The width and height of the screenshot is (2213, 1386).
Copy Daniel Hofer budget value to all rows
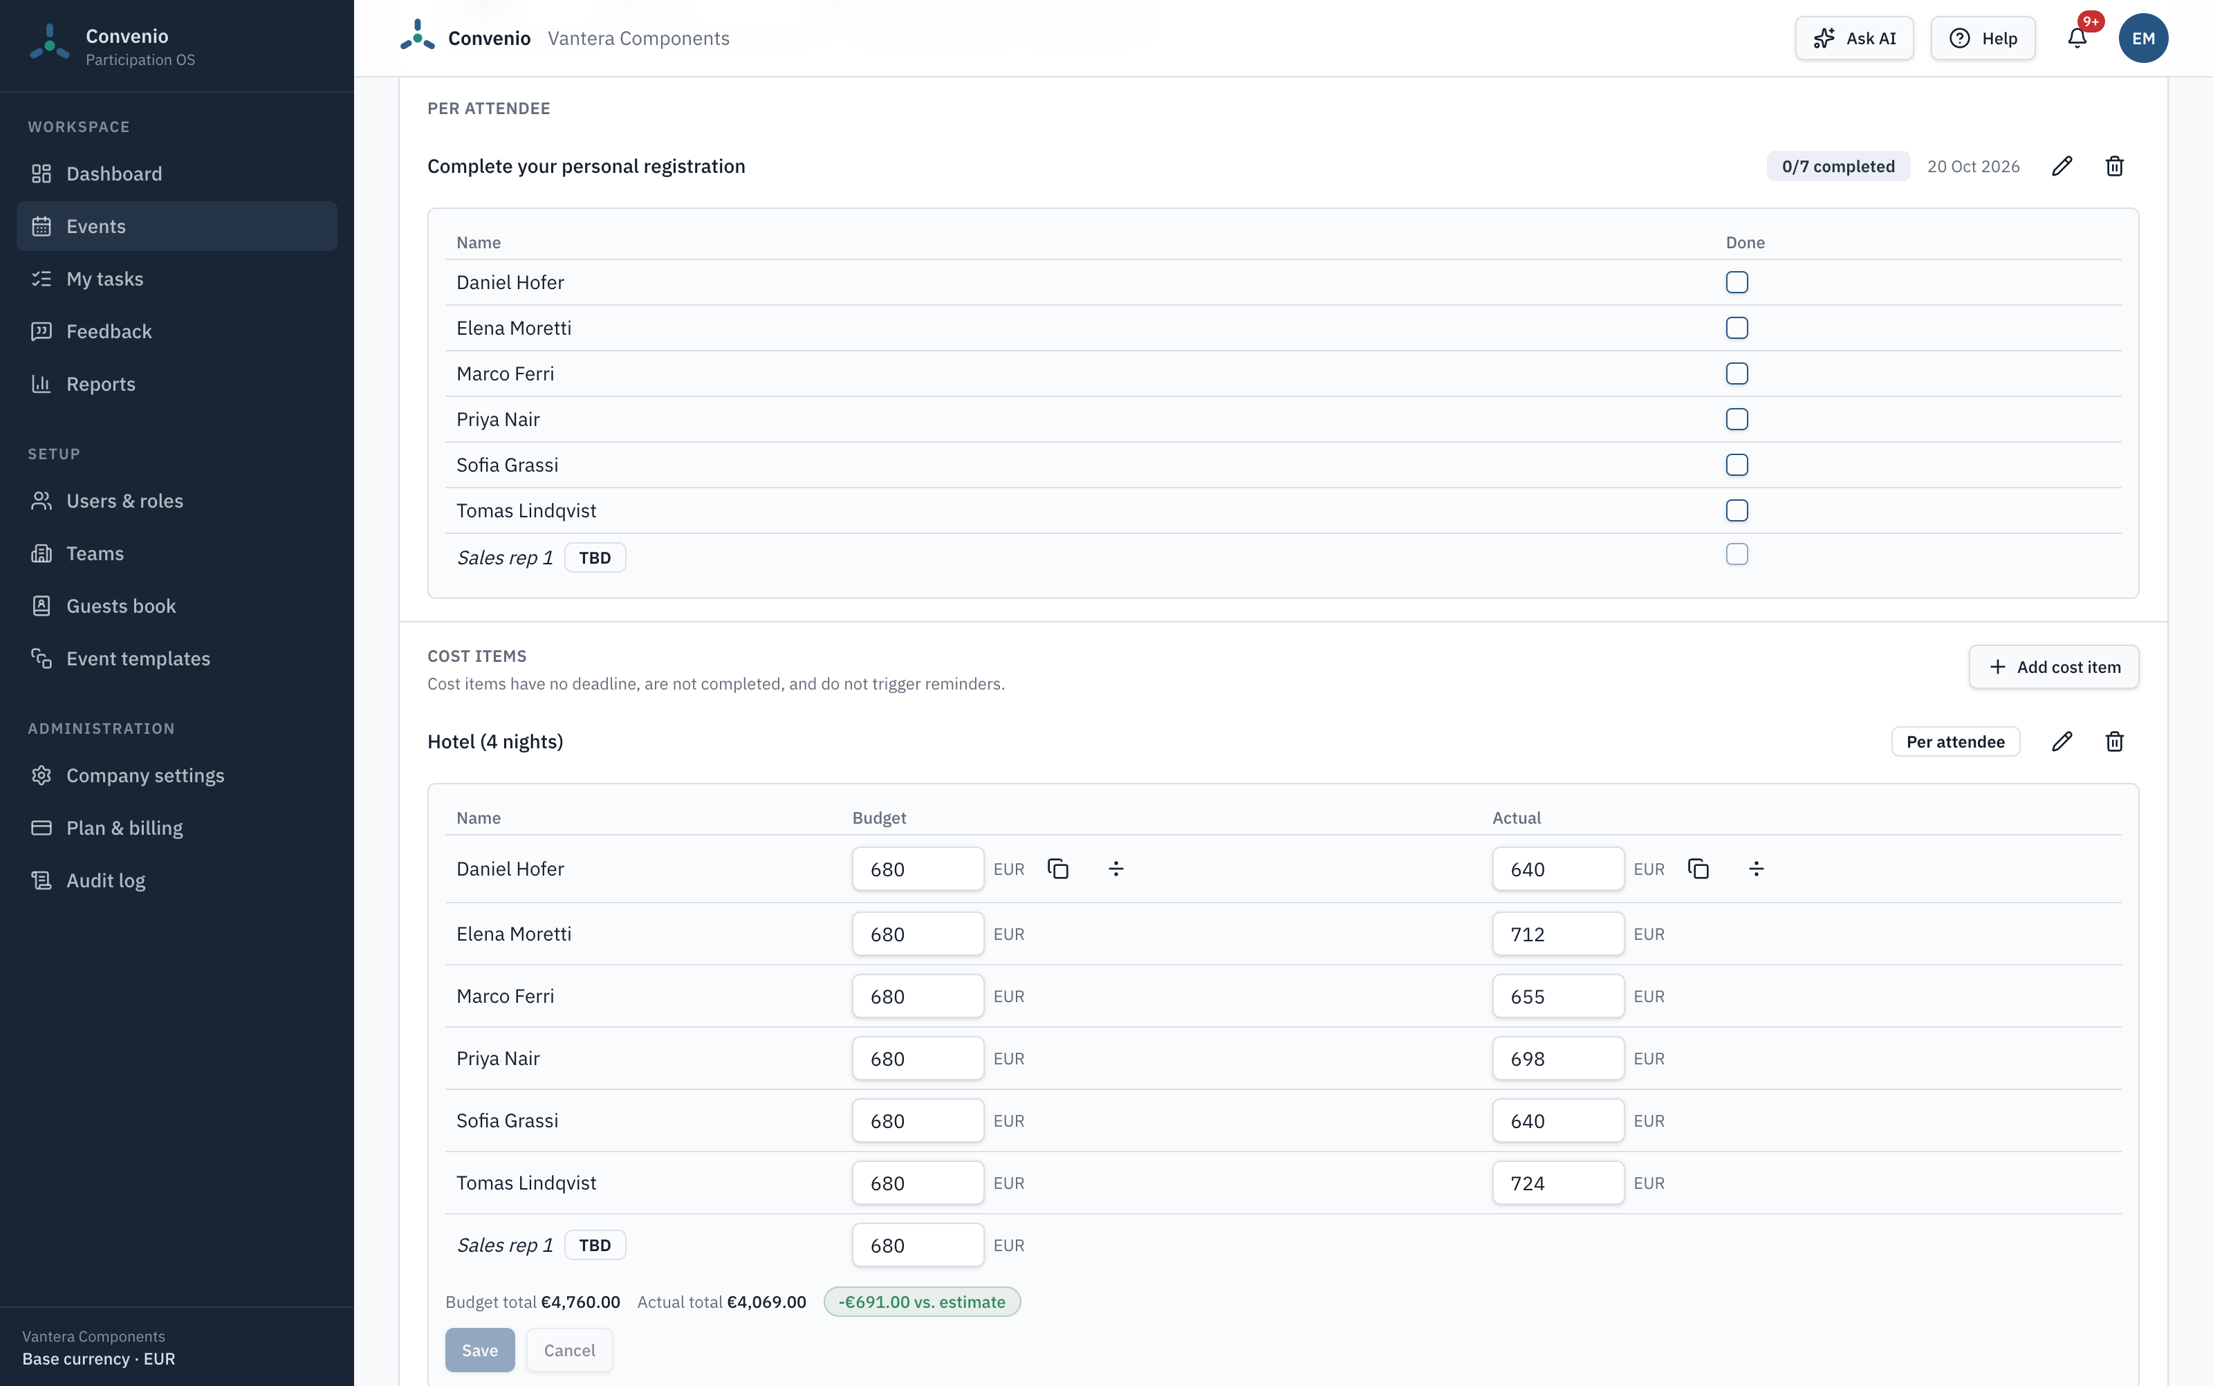click(x=1058, y=869)
